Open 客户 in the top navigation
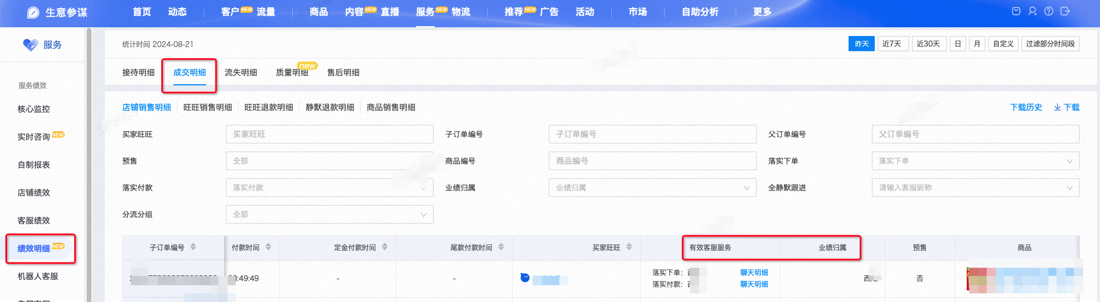The height and width of the screenshot is (302, 1100). tap(230, 12)
